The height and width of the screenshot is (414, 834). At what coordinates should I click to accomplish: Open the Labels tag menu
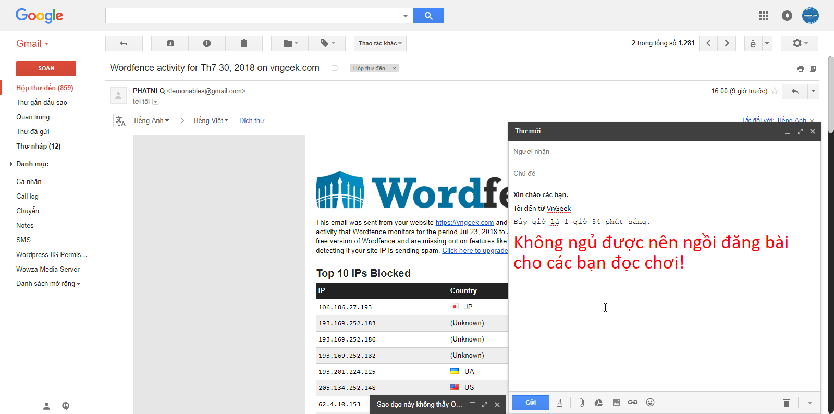[x=327, y=43]
